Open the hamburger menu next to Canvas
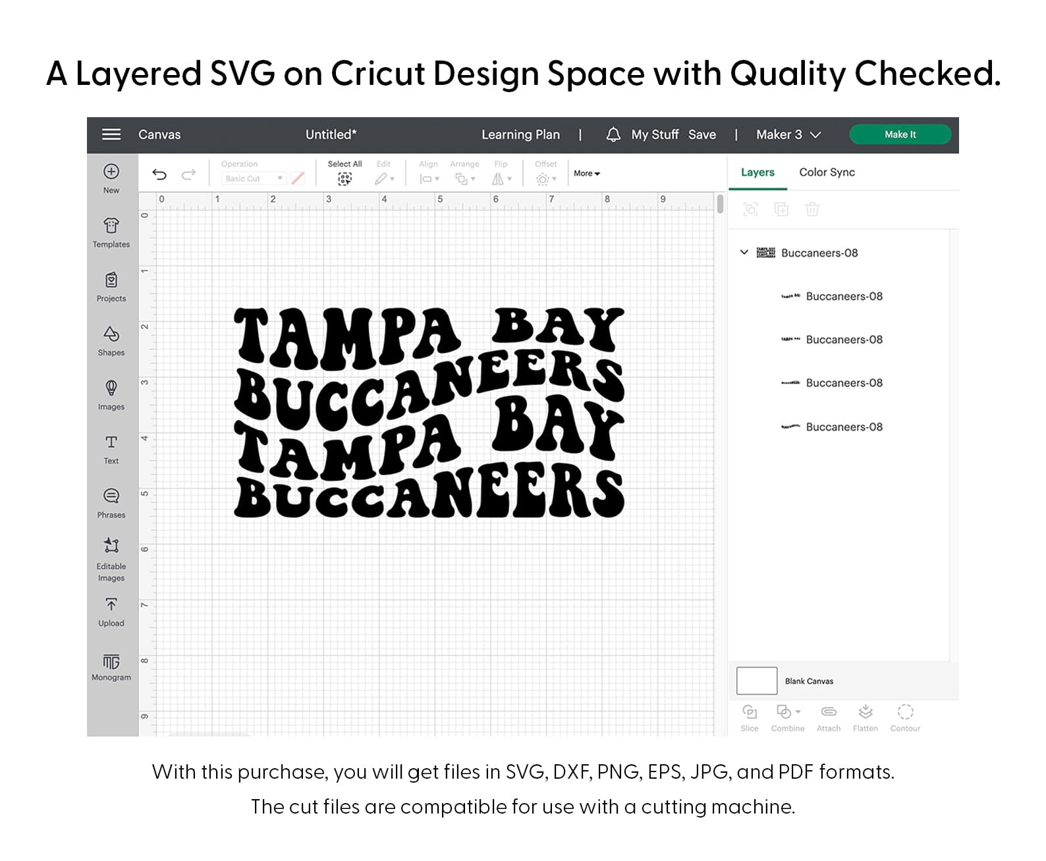This screenshot has width=1046, height=861. coord(111,134)
